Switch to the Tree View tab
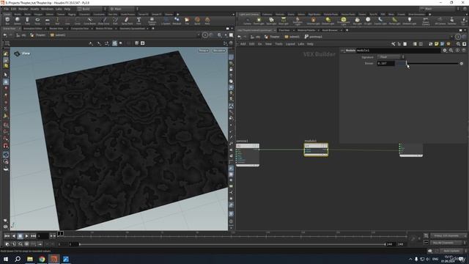 point(284,30)
